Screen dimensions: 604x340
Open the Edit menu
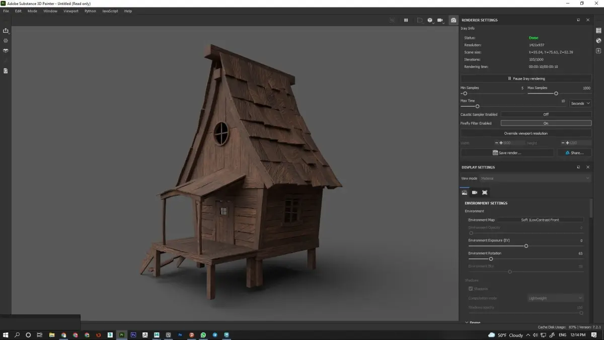(18, 11)
